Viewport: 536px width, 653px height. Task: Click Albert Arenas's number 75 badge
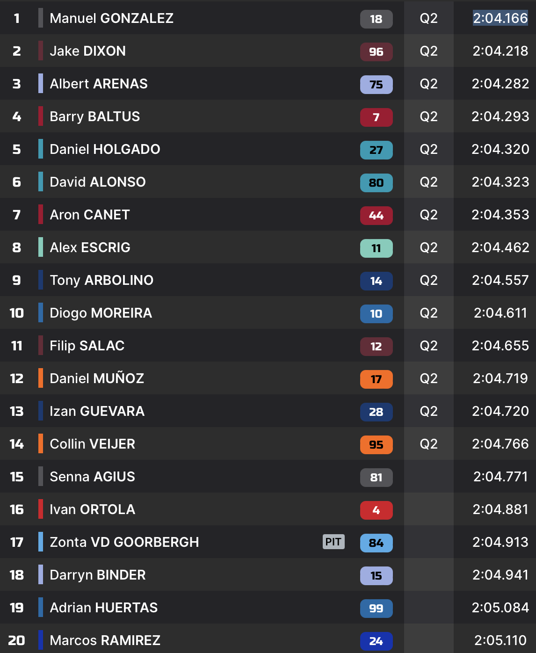click(376, 85)
